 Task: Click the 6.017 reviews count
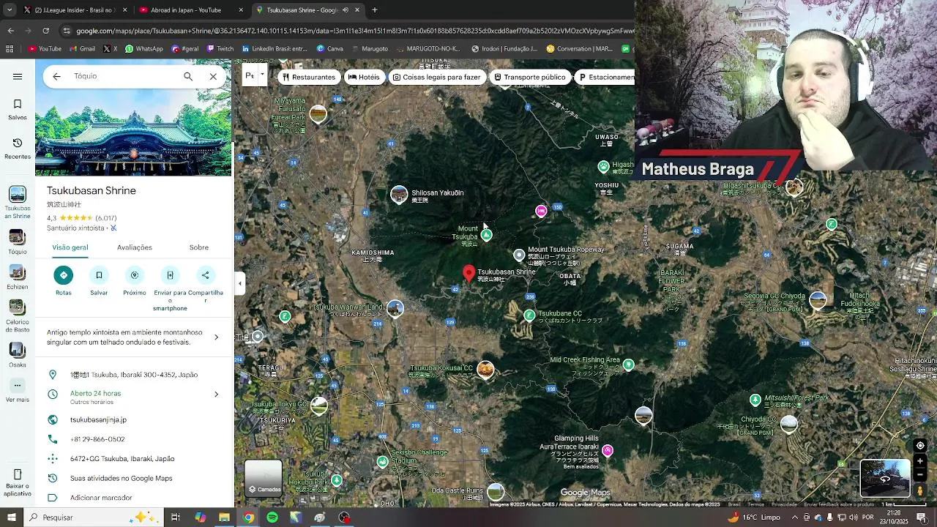pos(106,218)
